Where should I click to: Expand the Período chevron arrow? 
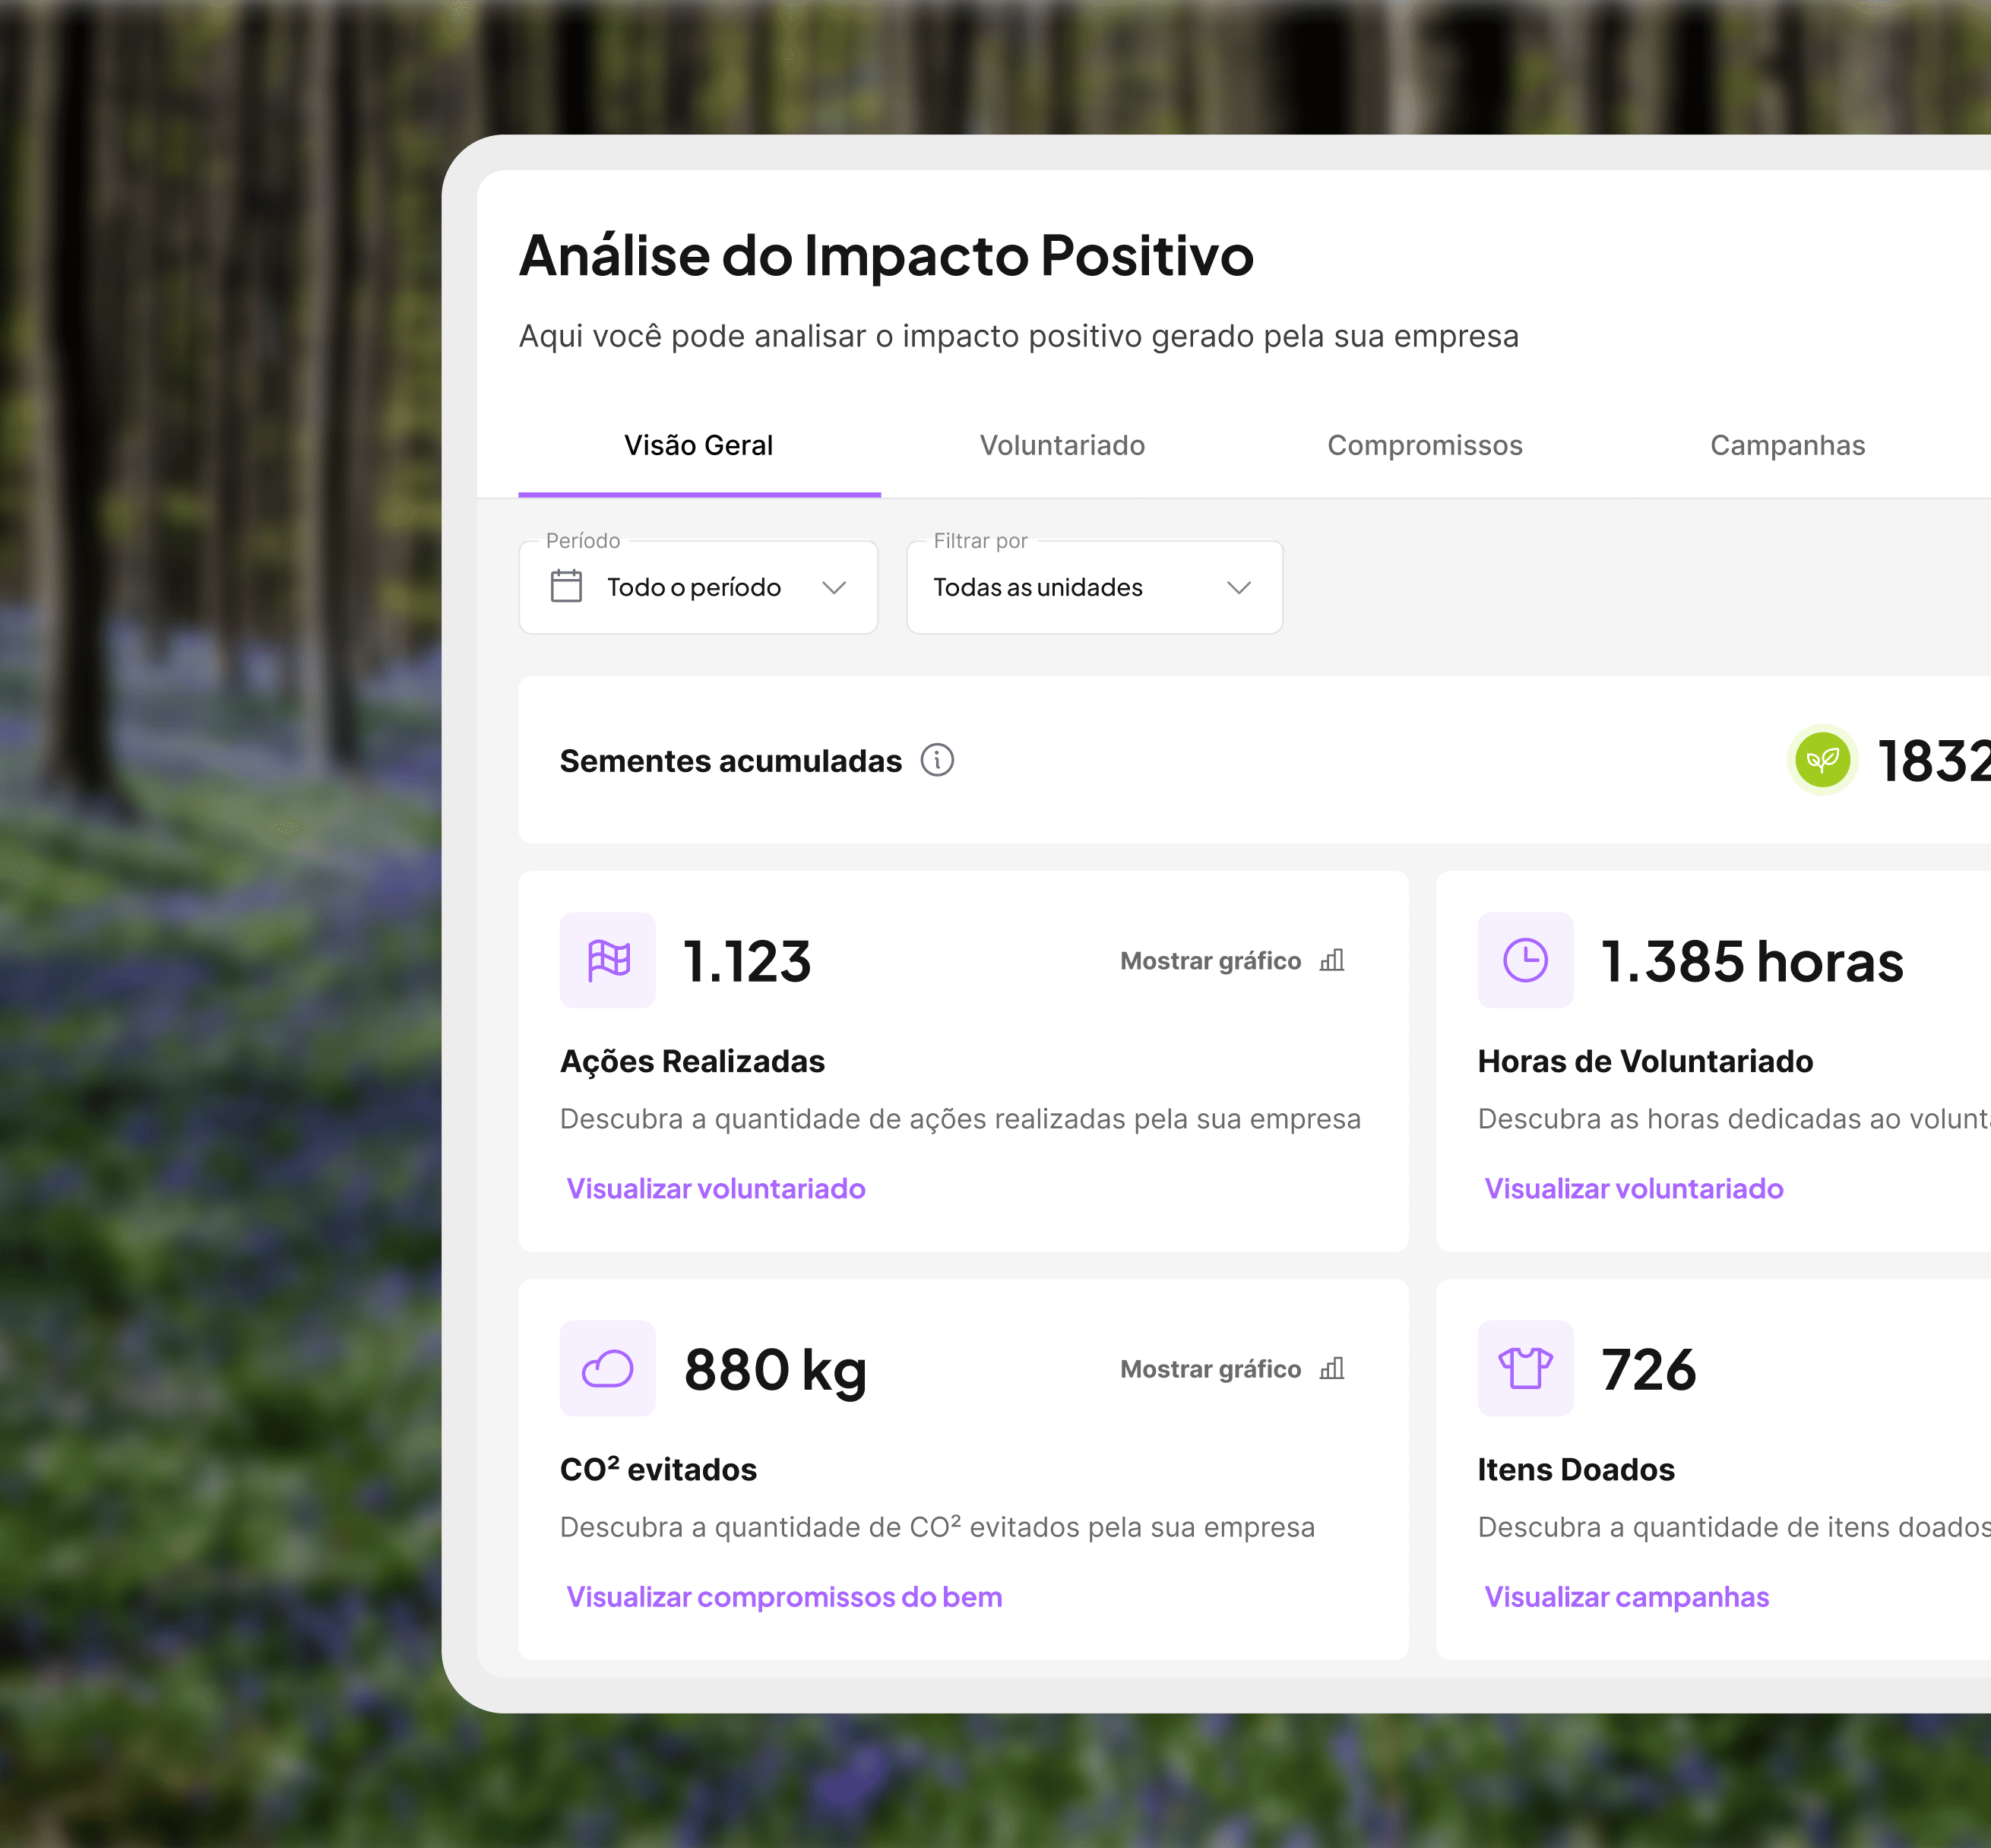pyautogui.click(x=834, y=587)
